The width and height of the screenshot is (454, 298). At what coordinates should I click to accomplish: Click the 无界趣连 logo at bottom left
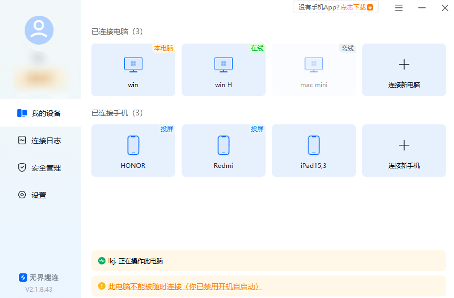(39, 278)
